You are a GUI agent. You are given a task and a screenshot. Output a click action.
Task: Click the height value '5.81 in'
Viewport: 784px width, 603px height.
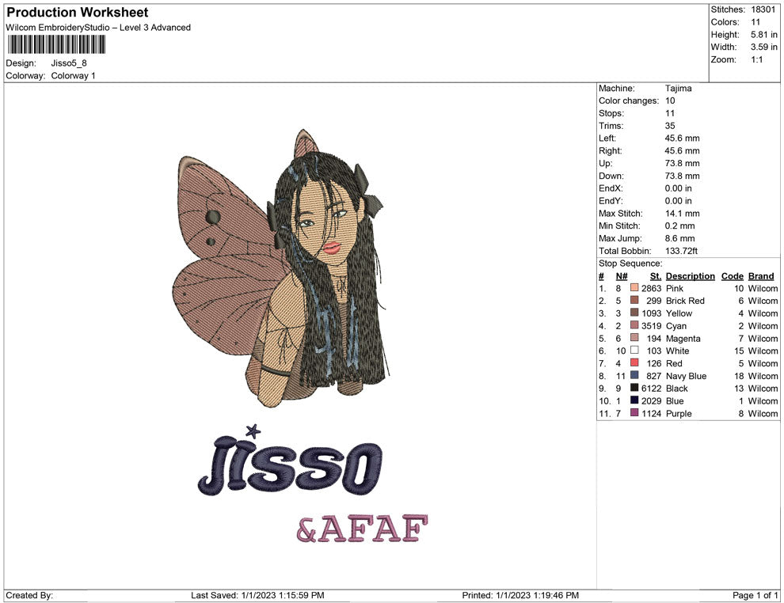pos(763,35)
